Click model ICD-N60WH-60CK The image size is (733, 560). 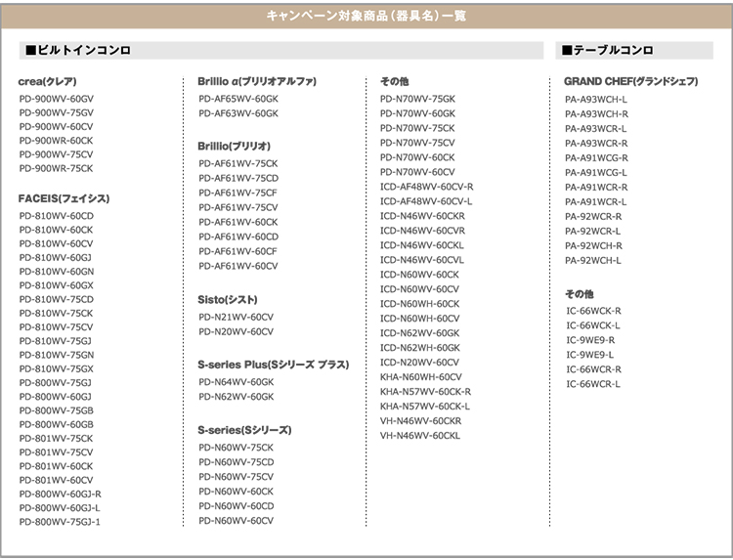coord(420,303)
